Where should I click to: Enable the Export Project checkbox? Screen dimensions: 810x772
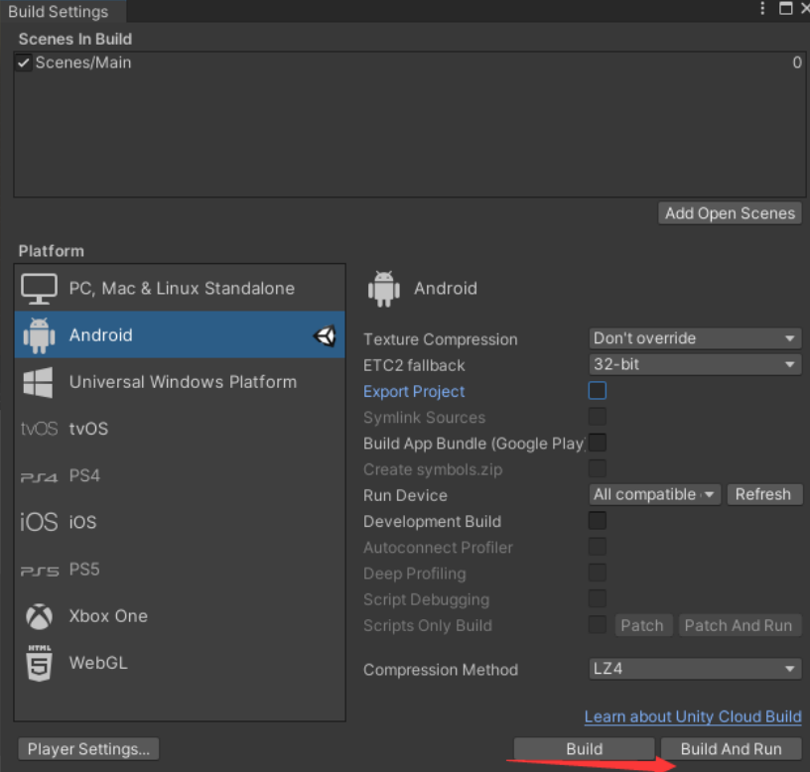point(598,391)
